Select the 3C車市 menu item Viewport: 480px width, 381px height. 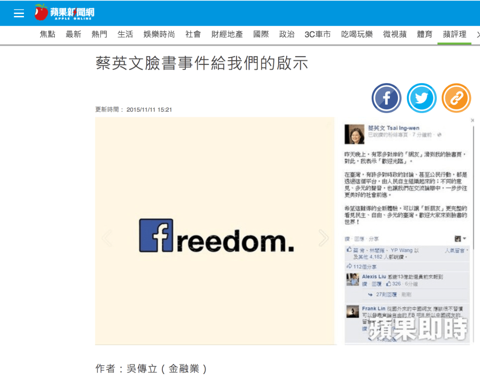(318, 34)
